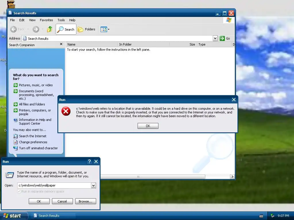294x220 pixels.
Task: Expand the Address bar dropdown
Action: 215,38
